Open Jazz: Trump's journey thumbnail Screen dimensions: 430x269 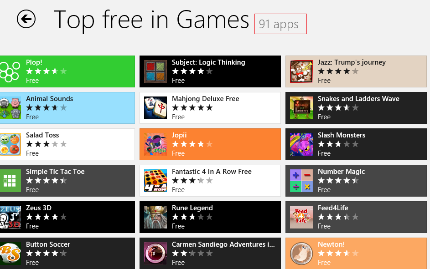[x=301, y=71]
